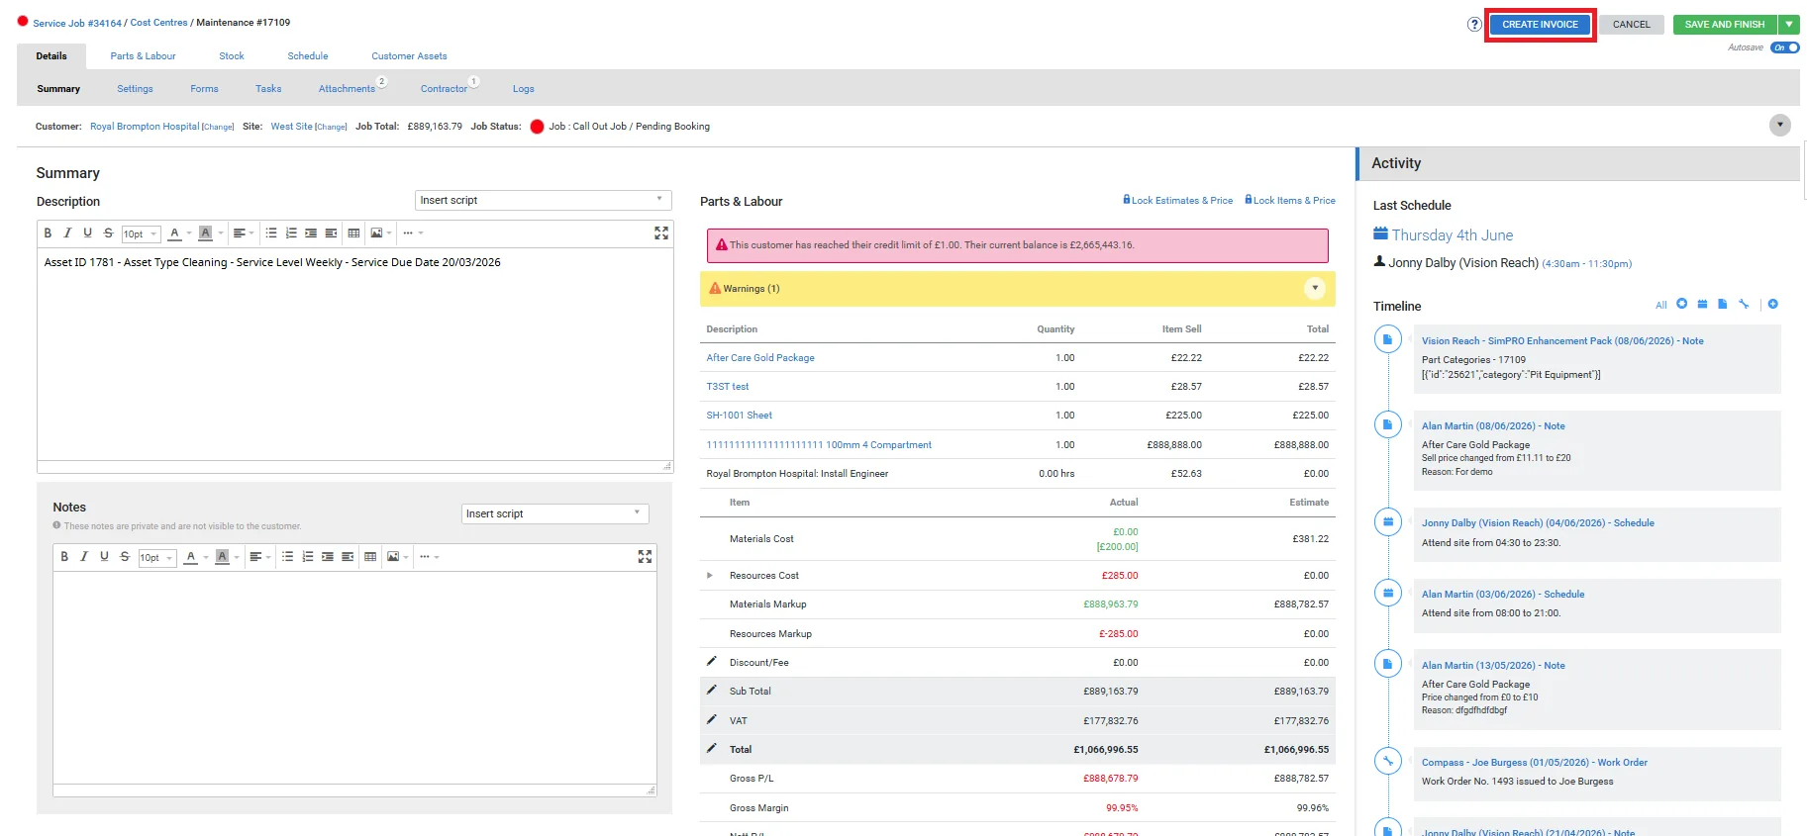Open Description font size 10pt dropdown
Viewport: 1807px width, 836px height.
(141, 234)
